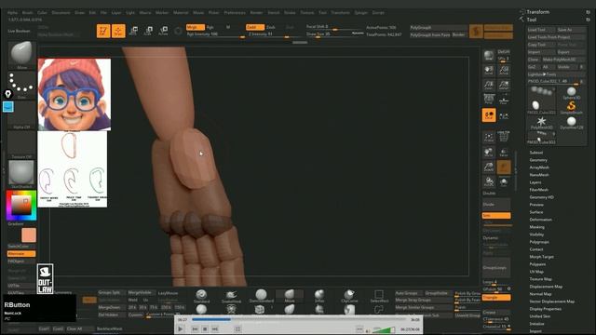596x335 pixels.
Task: Select the PolyMesh3D star tool
Action: point(541,123)
